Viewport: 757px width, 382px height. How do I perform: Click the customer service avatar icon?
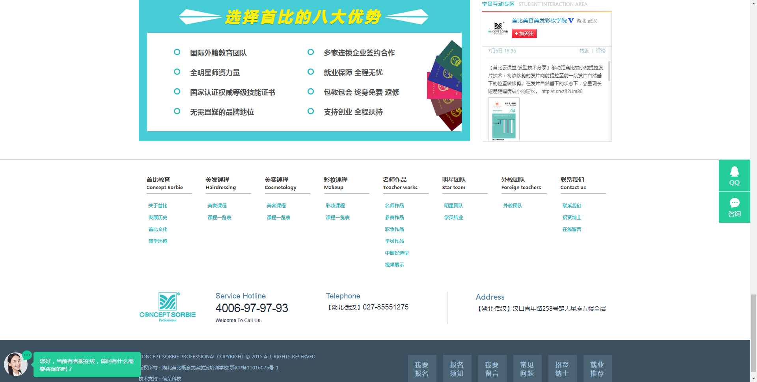15,364
